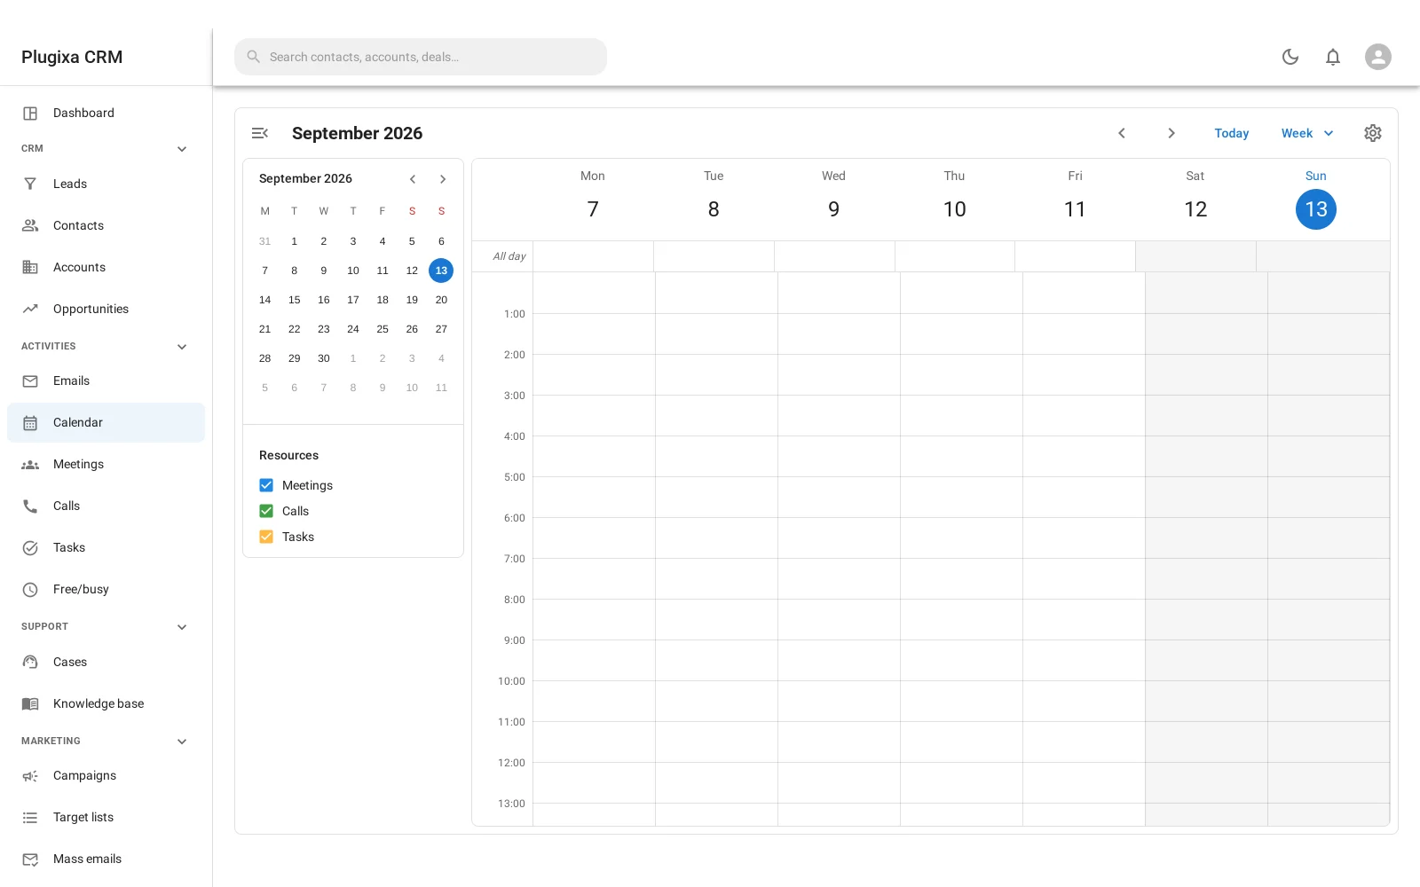Open Cases support icon
Viewport: 1420px width, 887px height.
click(30, 662)
